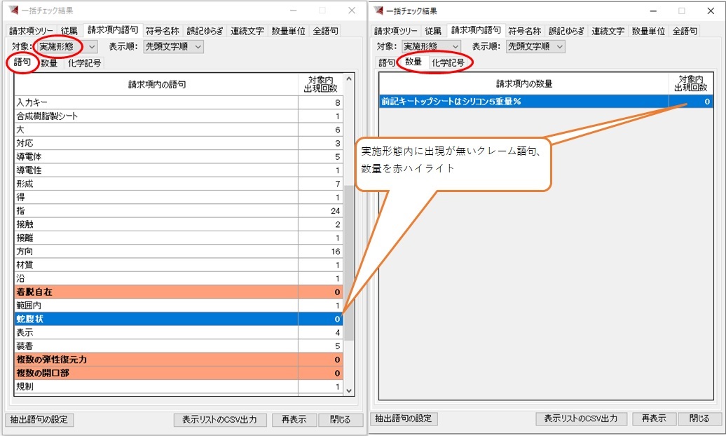Select 数量 sub-tab in left window
The width and height of the screenshot is (726, 436).
49,62
